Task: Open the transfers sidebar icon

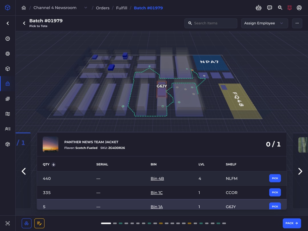Action: tap(8, 99)
